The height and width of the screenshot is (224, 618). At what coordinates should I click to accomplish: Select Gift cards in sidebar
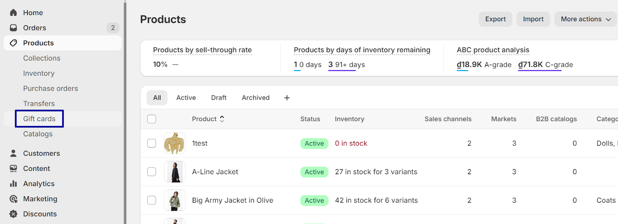pyautogui.click(x=39, y=119)
